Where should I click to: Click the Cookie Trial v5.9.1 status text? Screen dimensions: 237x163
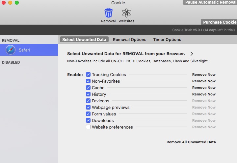tap(203, 30)
